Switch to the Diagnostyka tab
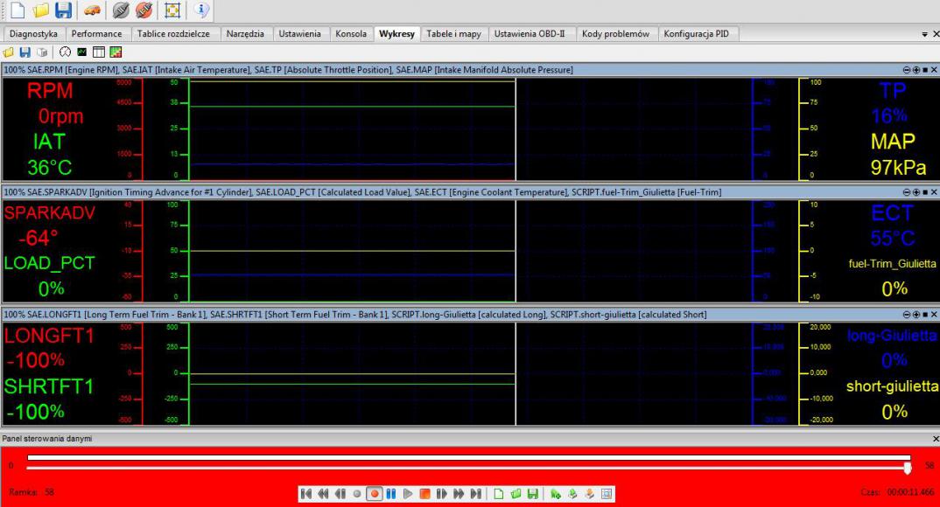The image size is (940, 507). coord(33,34)
